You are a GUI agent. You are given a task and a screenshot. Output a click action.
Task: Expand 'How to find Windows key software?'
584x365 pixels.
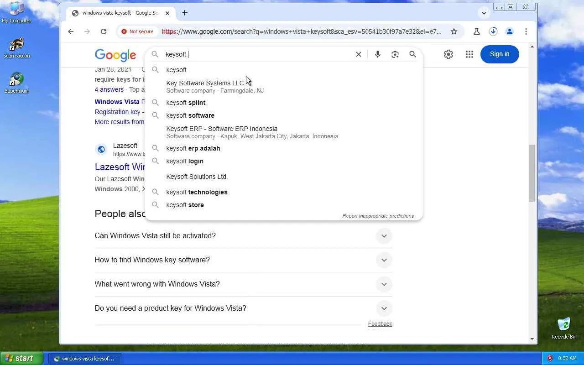(243, 260)
